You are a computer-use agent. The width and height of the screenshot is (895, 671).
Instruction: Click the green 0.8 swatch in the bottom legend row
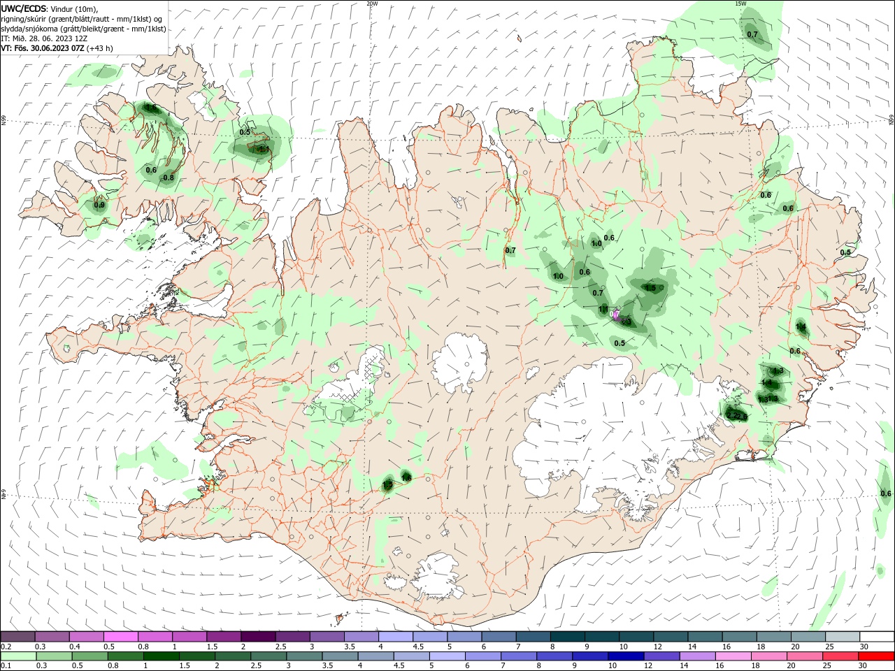[x=127, y=656]
